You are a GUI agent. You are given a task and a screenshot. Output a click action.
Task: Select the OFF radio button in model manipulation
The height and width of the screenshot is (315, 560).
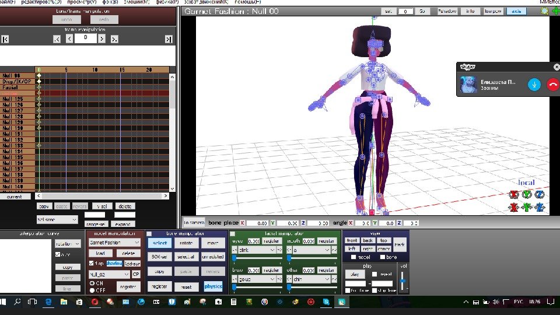pos(92,290)
